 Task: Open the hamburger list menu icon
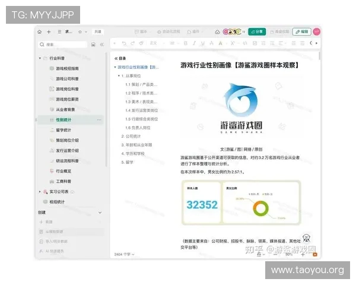coord(59,31)
